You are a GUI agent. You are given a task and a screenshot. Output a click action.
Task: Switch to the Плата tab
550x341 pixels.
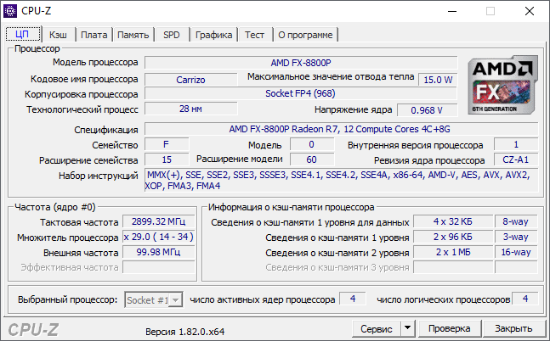(94, 35)
